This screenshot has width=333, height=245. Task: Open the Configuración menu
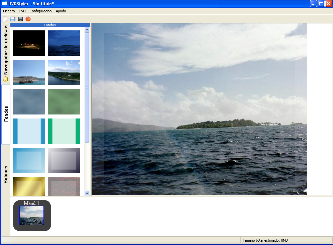[x=40, y=11]
